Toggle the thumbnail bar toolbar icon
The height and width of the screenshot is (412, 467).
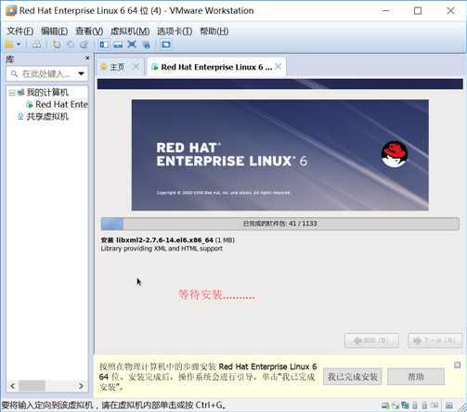tap(118, 45)
